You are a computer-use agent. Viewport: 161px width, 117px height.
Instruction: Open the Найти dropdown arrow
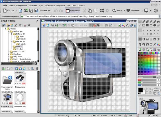[x=124, y=11]
